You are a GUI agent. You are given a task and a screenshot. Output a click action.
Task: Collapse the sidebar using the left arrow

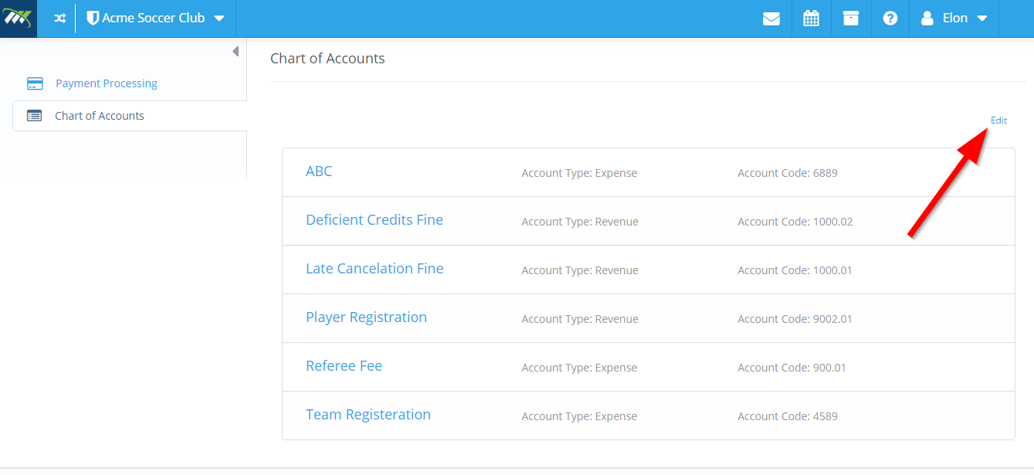(x=236, y=52)
